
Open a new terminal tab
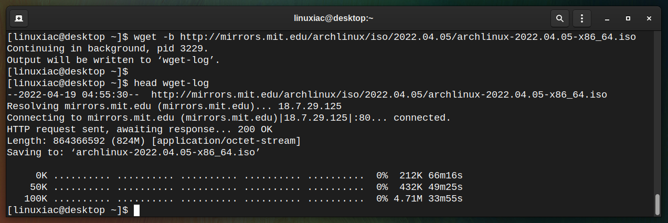point(19,18)
